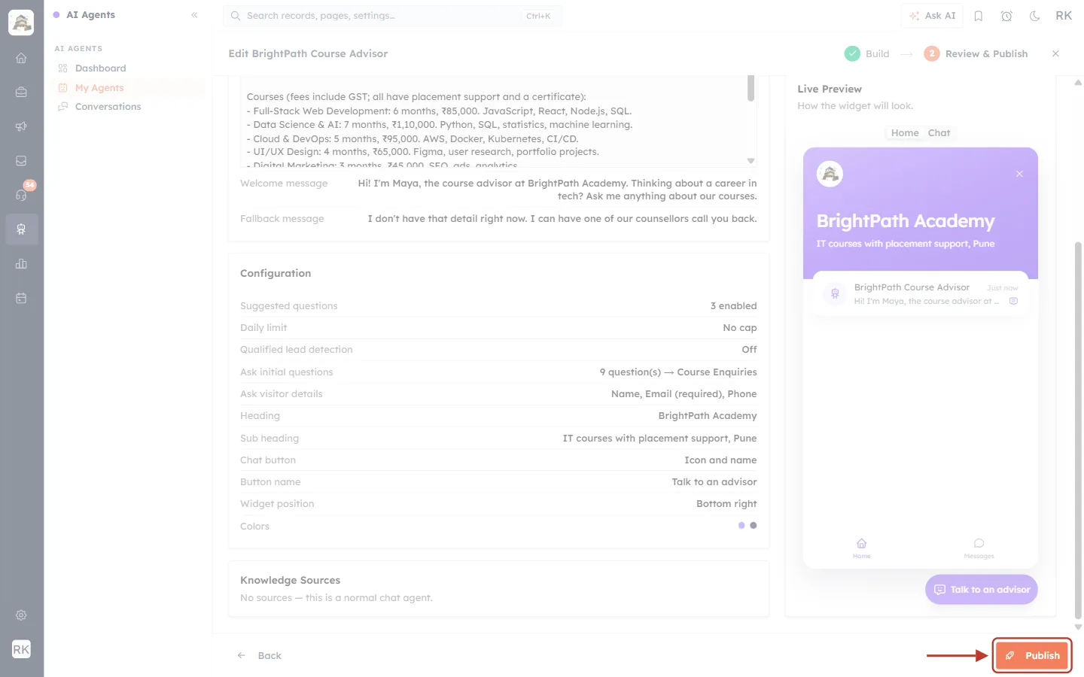This screenshot has height=677, width=1084.
Task: Collapse the AI Agents side panel
Action: [194, 15]
